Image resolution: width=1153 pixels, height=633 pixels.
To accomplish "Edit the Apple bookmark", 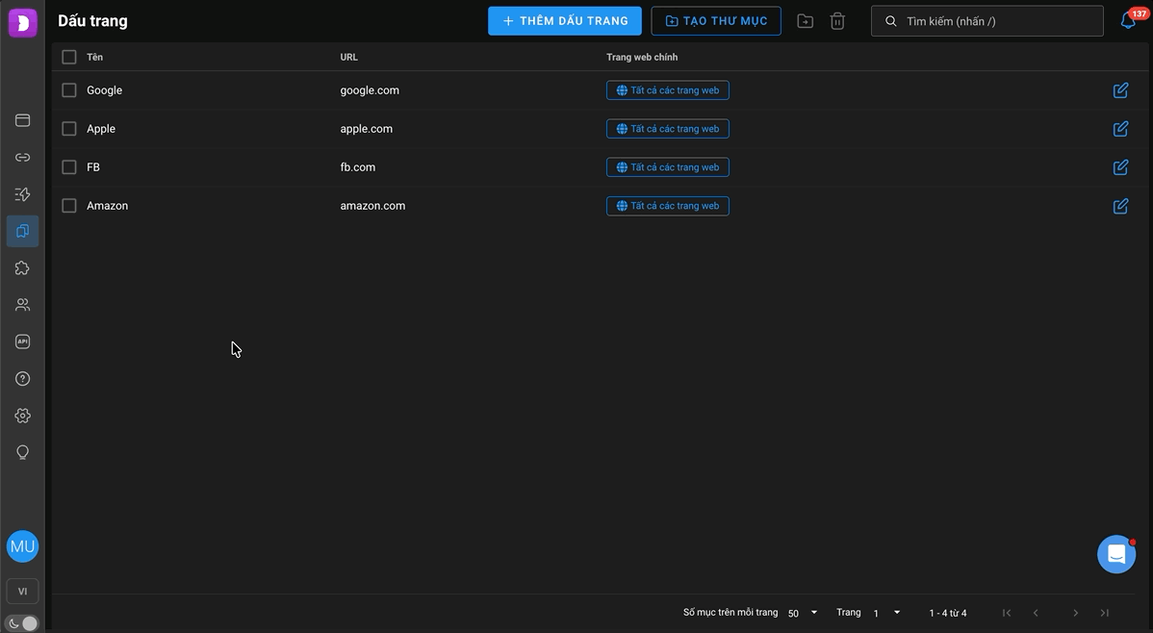I will click(x=1120, y=129).
